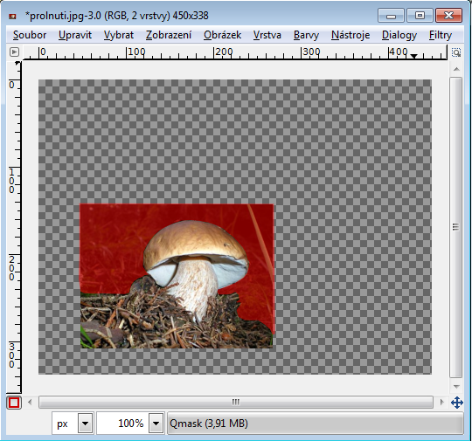Open the Soubor menu
Viewport: 472px width, 441px height.
coord(30,35)
